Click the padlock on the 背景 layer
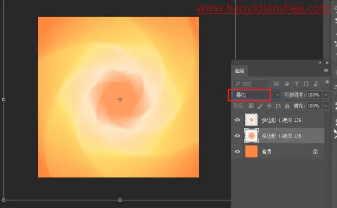The width and height of the screenshot is (337, 208). [x=315, y=152]
